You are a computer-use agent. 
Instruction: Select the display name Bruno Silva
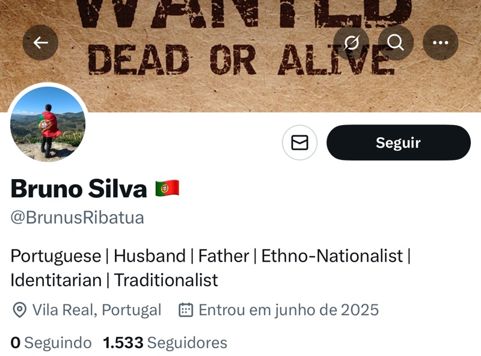(79, 189)
